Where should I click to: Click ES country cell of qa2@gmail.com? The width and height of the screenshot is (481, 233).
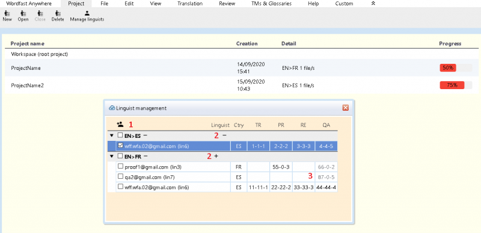[239, 177]
